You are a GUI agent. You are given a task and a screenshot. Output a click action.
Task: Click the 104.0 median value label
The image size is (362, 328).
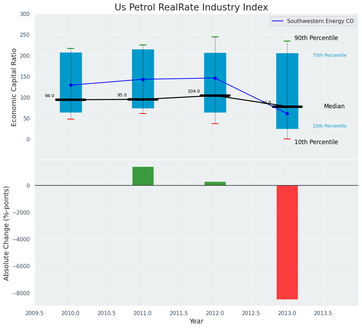click(194, 92)
